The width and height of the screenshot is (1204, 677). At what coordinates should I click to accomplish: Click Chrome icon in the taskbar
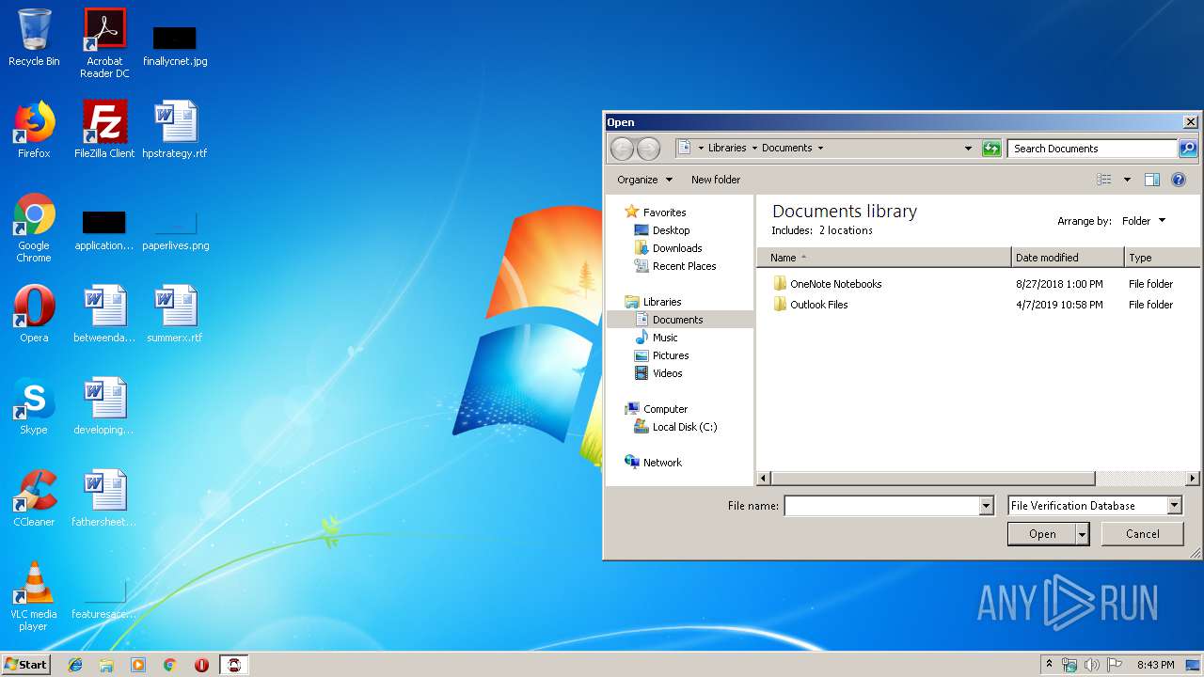coord(170,665)
